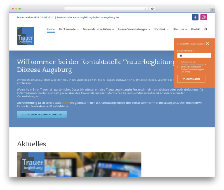The height and width of the screenshot is (190, 224).
Task: Open the Aktuelles article image
Action: pos(79,164)
